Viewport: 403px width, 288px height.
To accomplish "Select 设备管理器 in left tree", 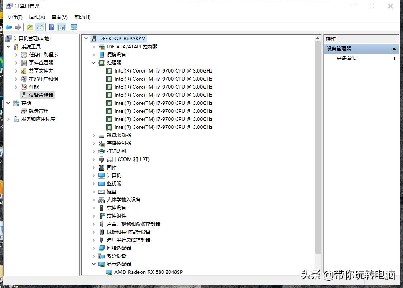I will (41, 95).
